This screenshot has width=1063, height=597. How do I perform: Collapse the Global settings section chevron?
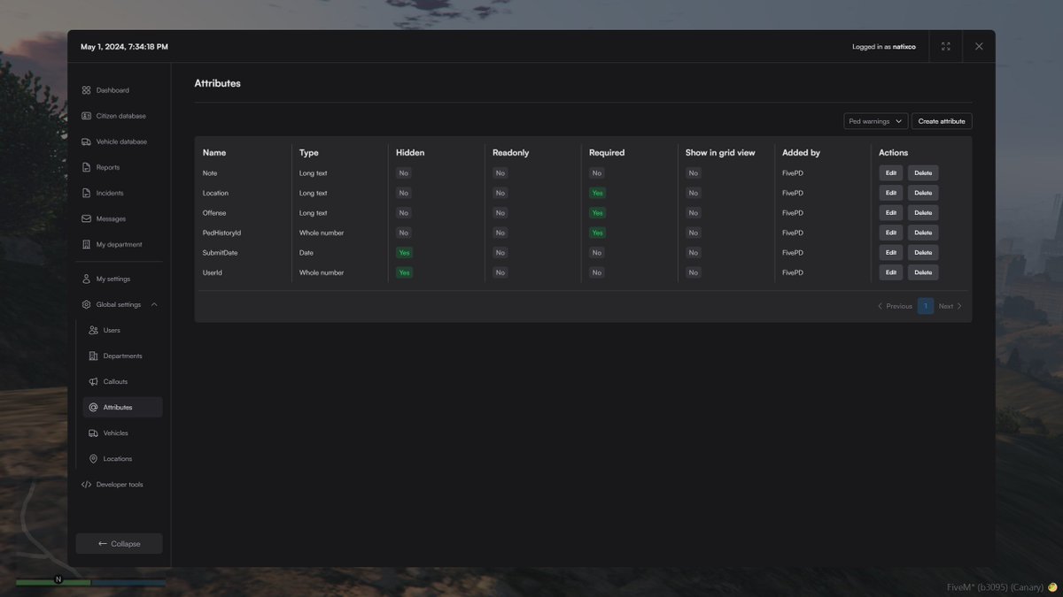click(x=154, y=304)
